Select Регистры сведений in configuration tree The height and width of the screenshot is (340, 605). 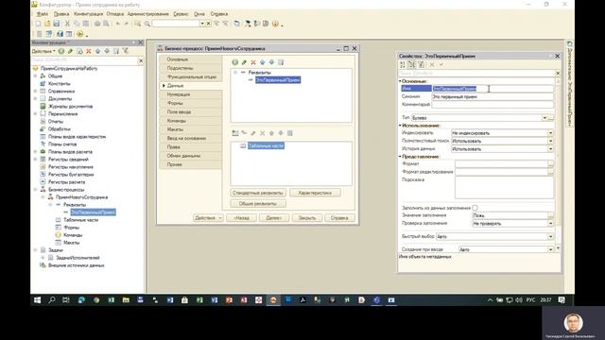(68, 160)
